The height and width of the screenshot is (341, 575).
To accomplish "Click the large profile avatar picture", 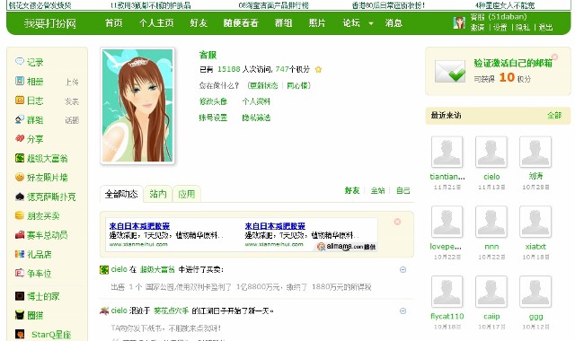I will [x=137, y=106].
